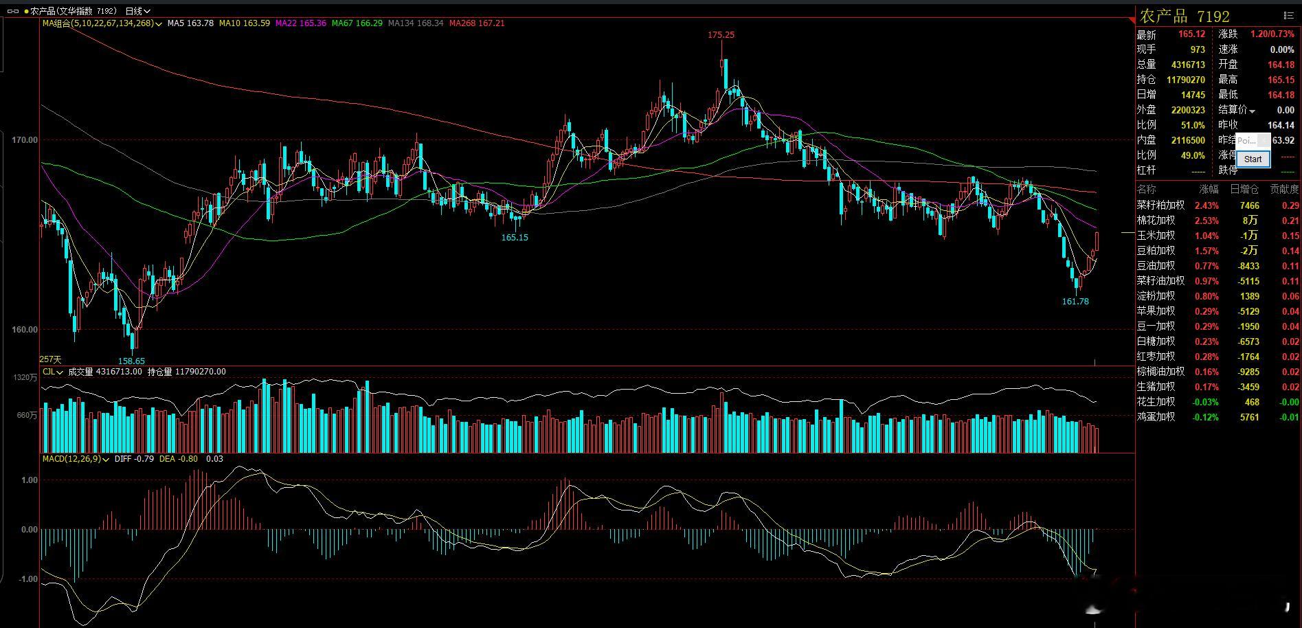Click the 农产品(文华指数 7192) chart title

[74, 11]
